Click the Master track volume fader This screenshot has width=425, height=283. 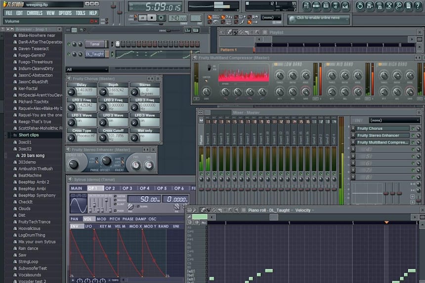click(x=202, y=188)
